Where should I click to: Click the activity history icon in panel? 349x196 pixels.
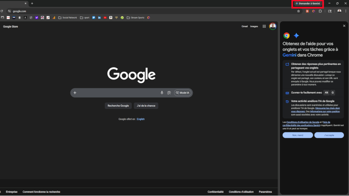tap(287, 102)
